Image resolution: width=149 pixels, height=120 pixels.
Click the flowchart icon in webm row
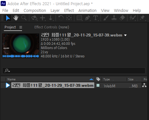(144, 85)
